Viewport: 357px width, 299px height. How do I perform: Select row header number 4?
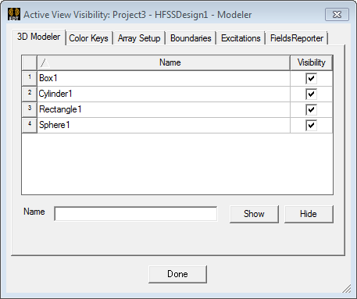(30, 125)
